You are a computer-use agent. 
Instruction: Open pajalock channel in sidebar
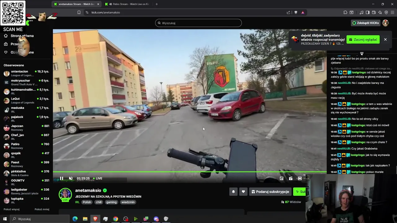click(x=26, y=119)
